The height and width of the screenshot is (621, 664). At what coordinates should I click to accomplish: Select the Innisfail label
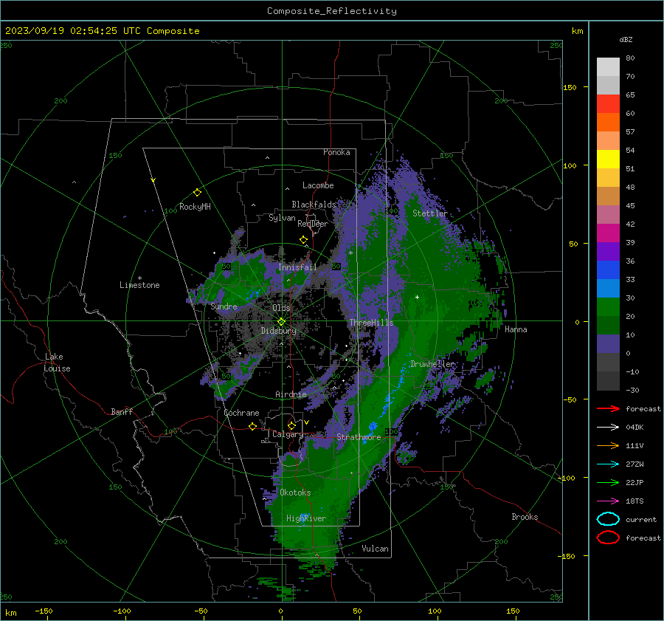297,267
